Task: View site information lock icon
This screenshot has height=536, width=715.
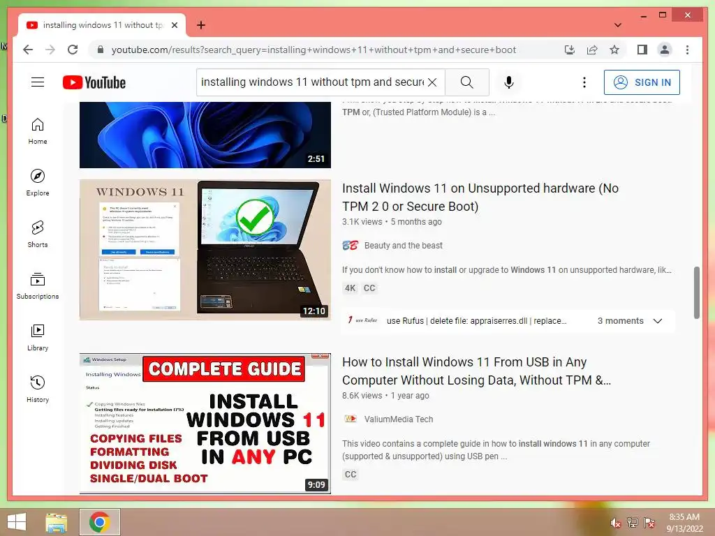Action: pyautogui.click(x=101, y=50)
